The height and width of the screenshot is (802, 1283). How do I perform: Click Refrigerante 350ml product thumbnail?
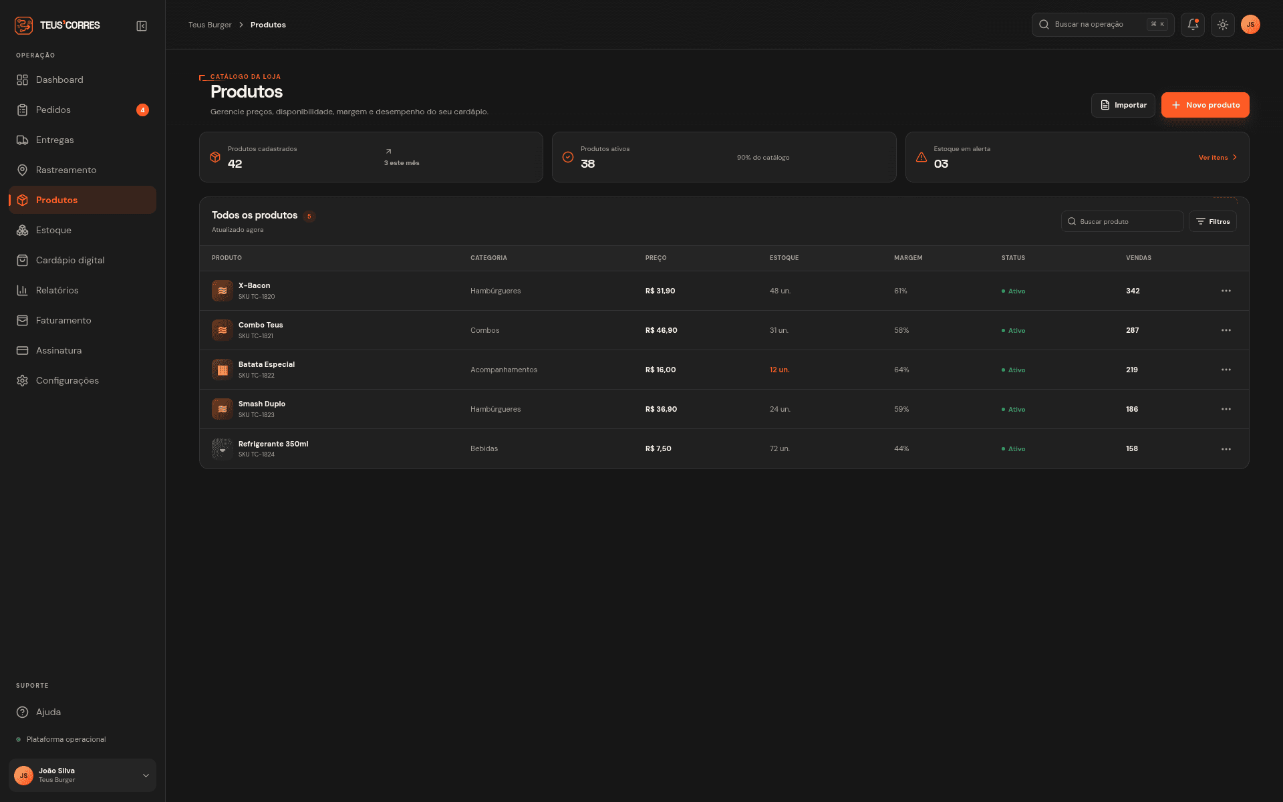click(x=223, y=449)
